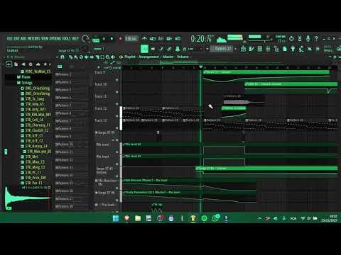Click the microphone recording icon in top bar
The image size is (341, 255).
coord(308,38)
